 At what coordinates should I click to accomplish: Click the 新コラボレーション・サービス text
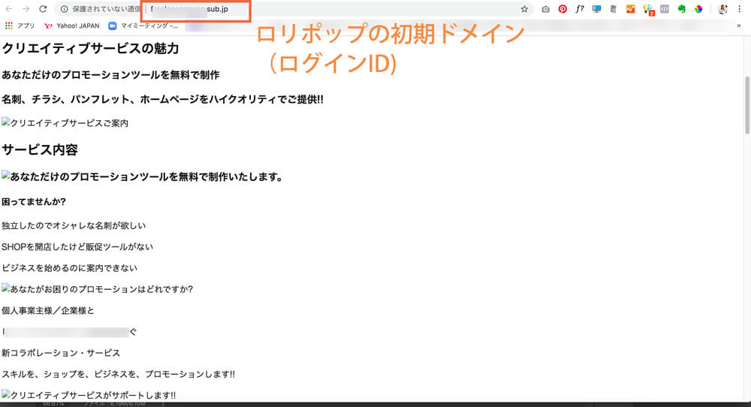[x=61, y=353]
